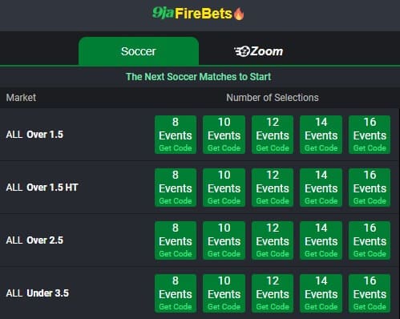Get code for 12 Events Over 1.5
The width and height of the screenshot is (400, 319).
(x=273, y=135)
